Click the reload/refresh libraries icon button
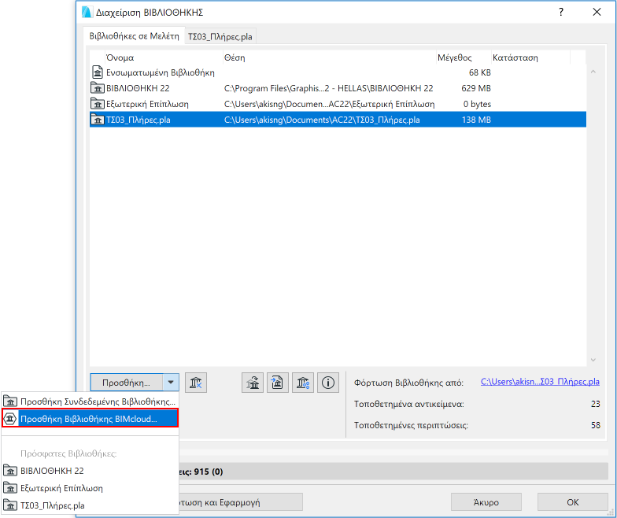The width and height of the screenshot is (617, 518). [253, 383]
